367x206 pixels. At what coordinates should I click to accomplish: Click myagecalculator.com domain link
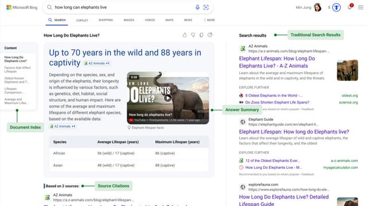pos(341,168)
